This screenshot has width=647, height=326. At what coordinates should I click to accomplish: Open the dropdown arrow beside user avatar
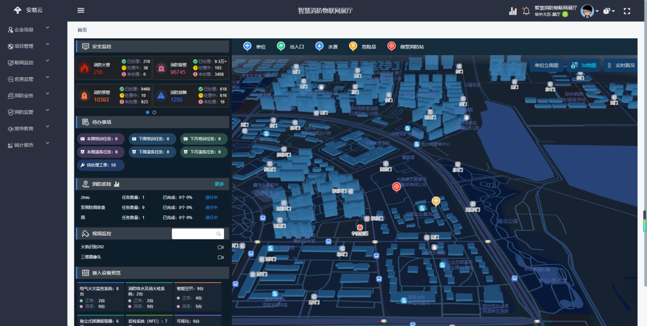click(597, 11)
